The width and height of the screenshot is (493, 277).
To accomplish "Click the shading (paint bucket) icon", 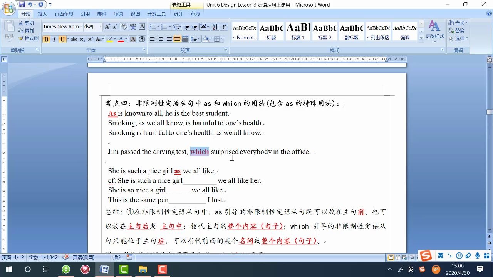I will [206, 39].
